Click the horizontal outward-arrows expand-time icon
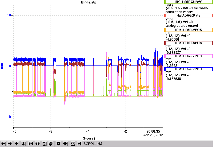 click(x=38, y=144)
